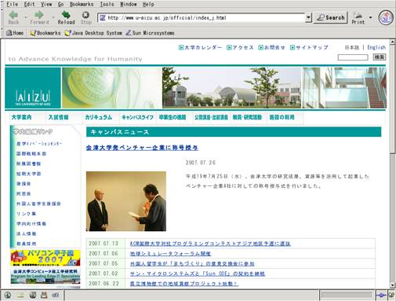This screenshot has width=396, height=301.
Task: Click the 検索 button on the site
Action: click(x=380, y=57)
